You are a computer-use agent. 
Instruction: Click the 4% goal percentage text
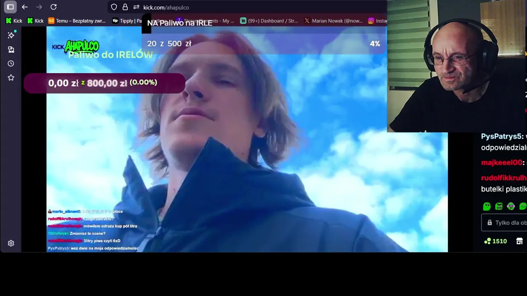tap(375, 44)
